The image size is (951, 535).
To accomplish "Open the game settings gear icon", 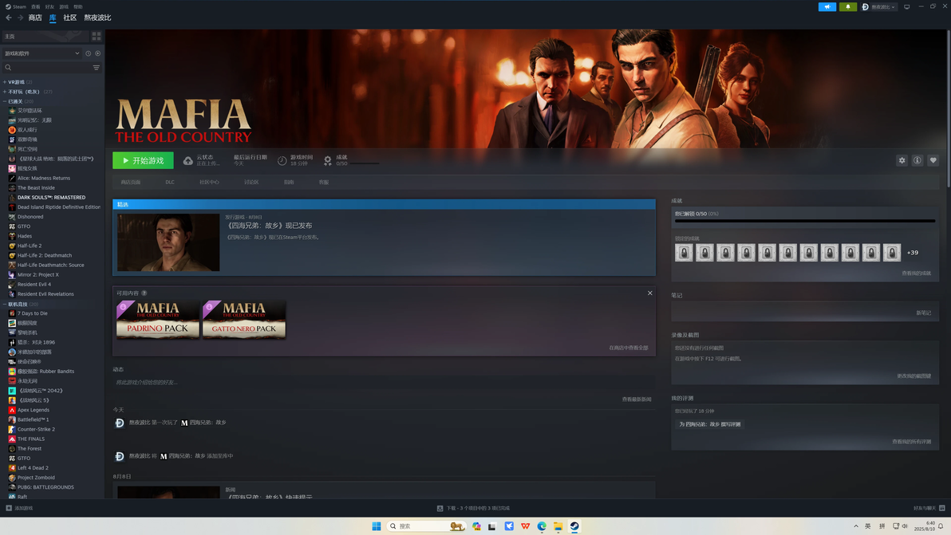I will coord(902,160).
